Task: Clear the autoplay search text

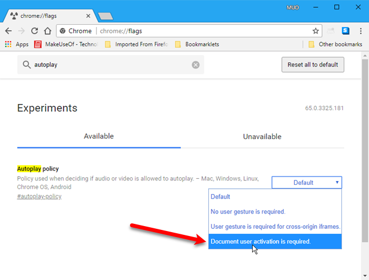Action: [196, 65]
